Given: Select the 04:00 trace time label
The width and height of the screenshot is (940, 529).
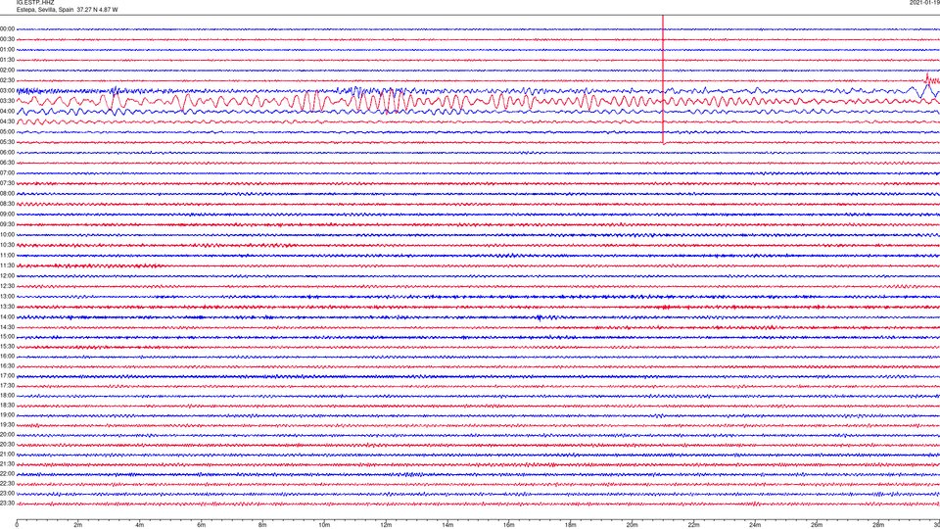Looking at the screenshot, I should (x=7, y=111).
